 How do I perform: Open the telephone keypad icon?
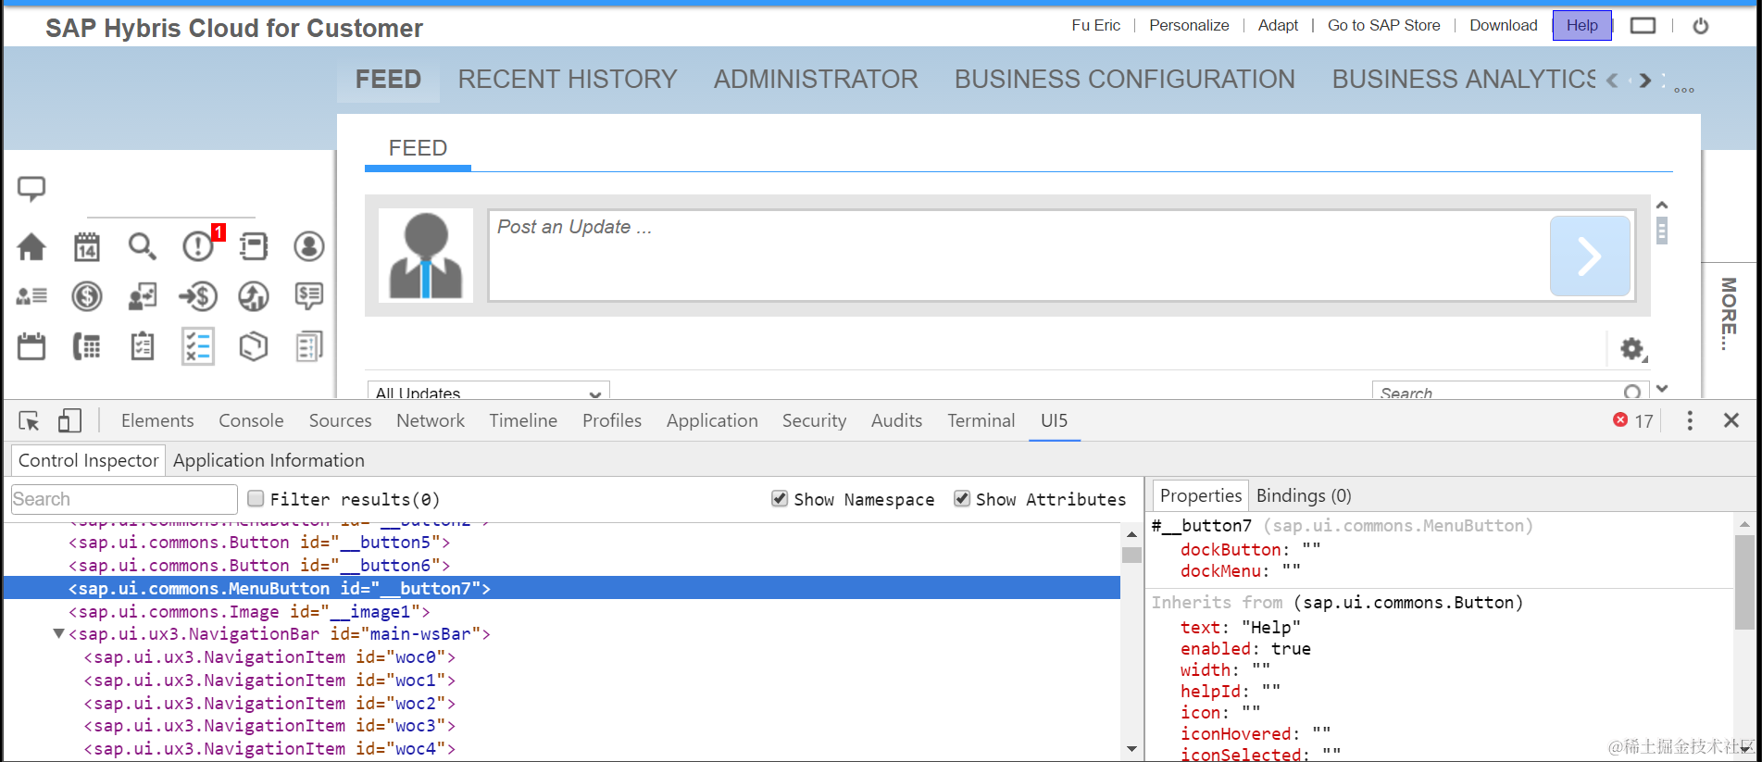click(x=87, y=346)
